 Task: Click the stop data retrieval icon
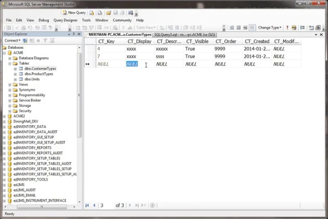(x=152, y=205)
